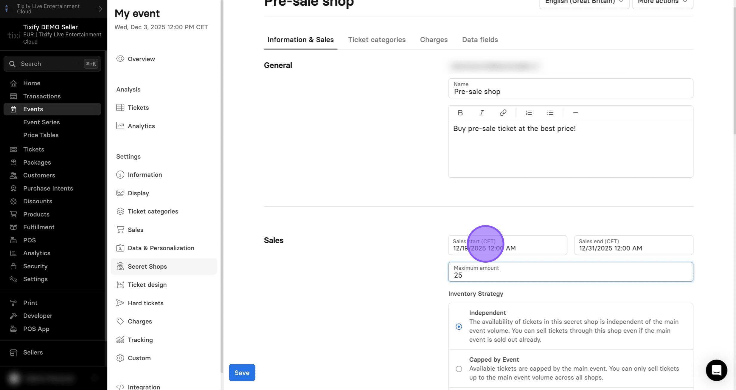Toggle bold formatting in description editor

point(460,113)
